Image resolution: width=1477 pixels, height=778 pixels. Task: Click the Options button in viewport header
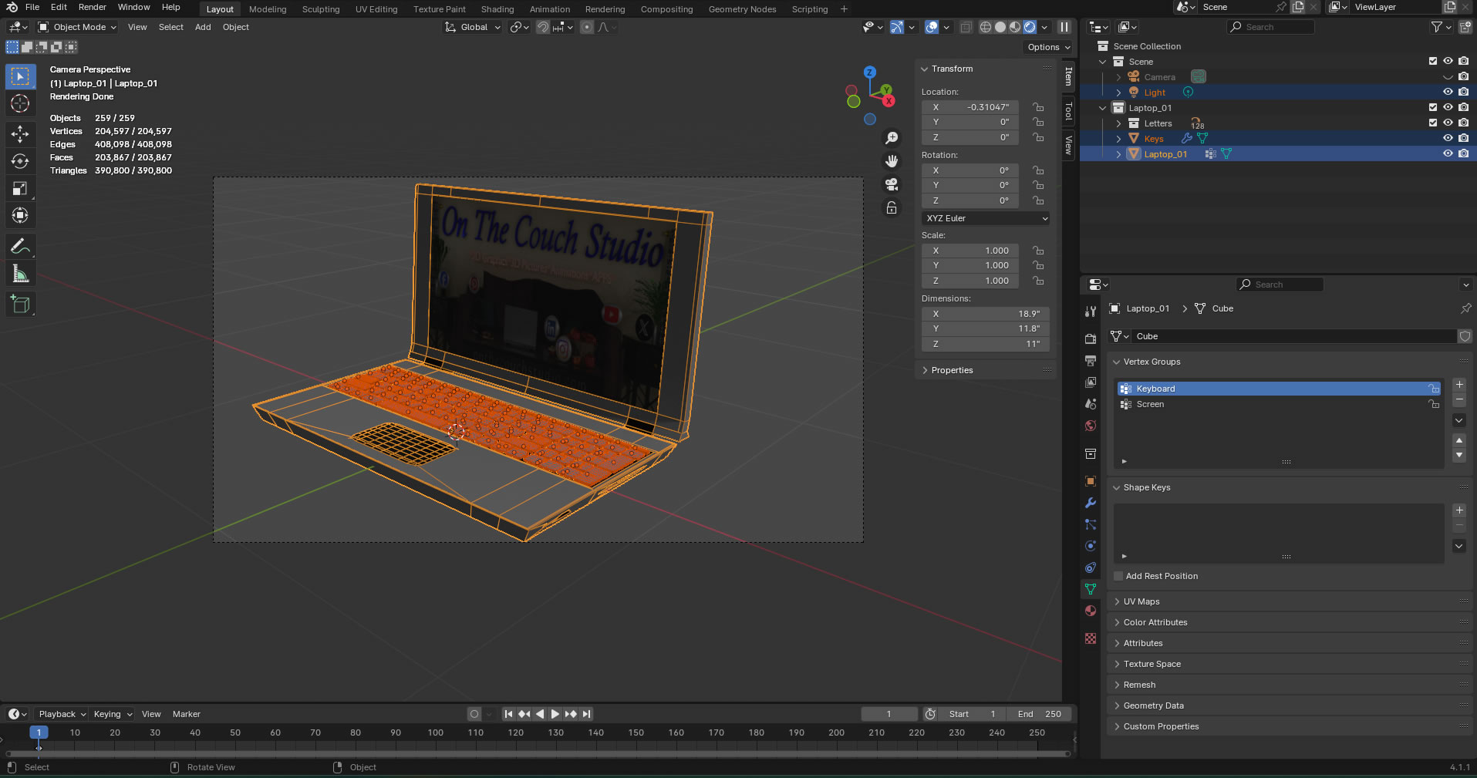[x=1048, y=47]
